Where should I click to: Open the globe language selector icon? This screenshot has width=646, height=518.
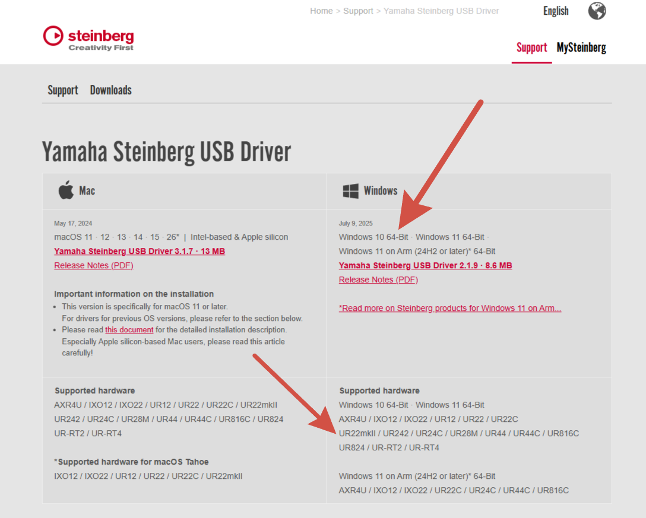click(597, 11)
